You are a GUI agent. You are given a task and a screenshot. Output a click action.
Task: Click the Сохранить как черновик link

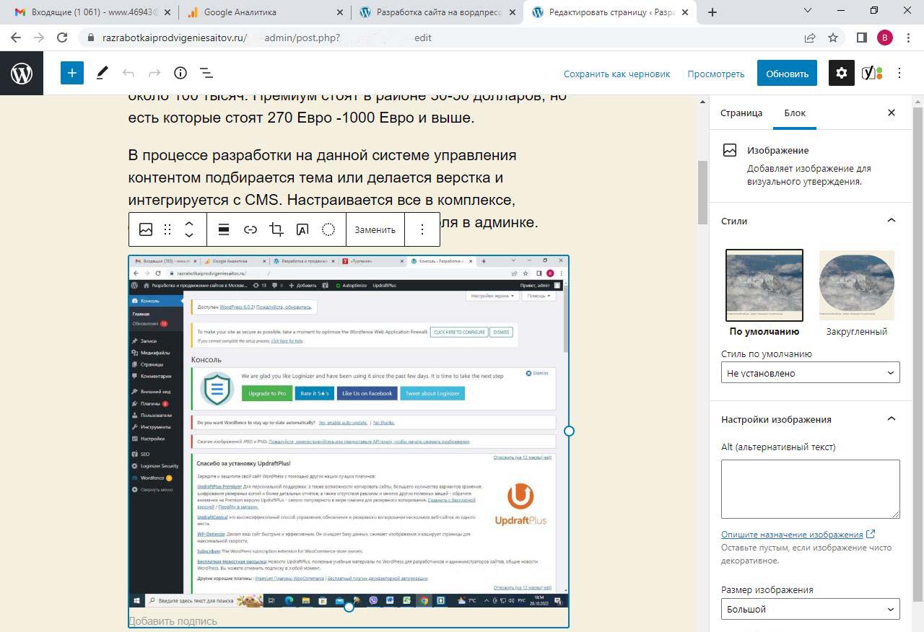616,74
